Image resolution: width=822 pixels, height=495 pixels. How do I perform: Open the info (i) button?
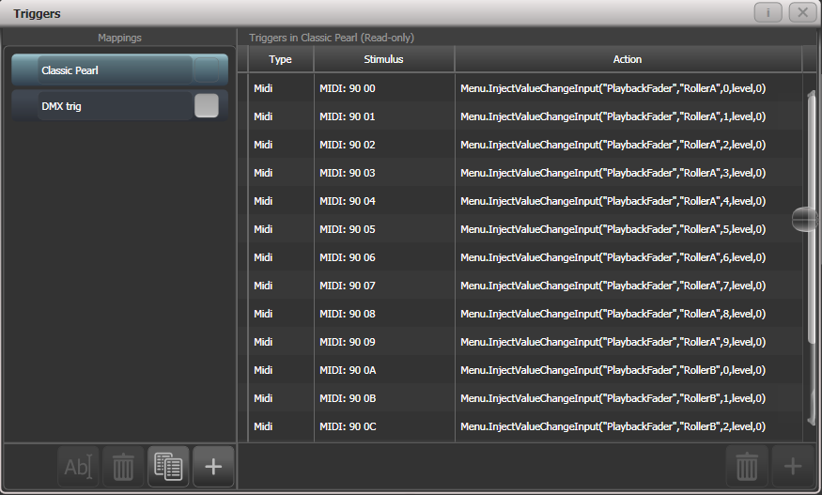(768, 12)
